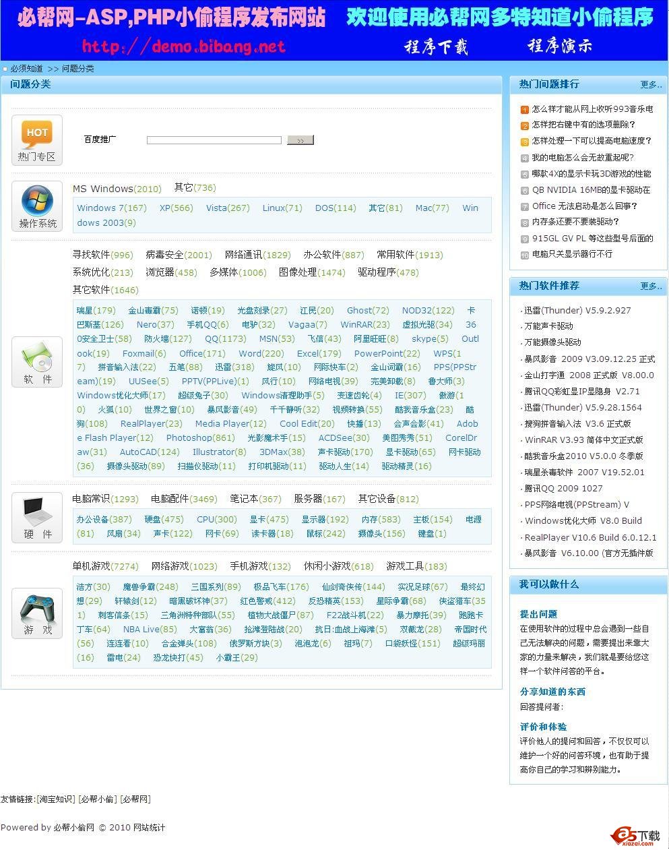Open 浏览器(458) category
Screen dimensions: 669x850
coord(172,272)
